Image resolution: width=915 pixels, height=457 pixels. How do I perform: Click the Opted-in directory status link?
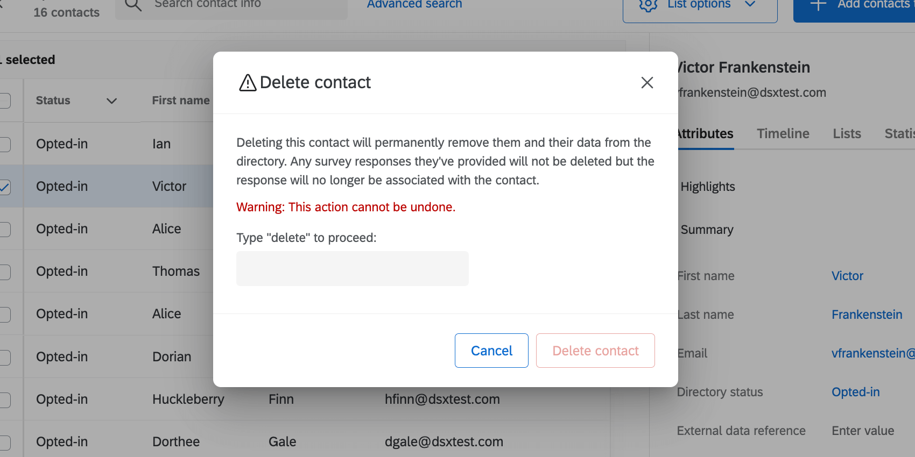point(855,392)
